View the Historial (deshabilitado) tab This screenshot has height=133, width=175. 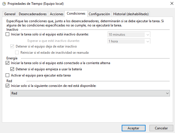coord(131,14)
